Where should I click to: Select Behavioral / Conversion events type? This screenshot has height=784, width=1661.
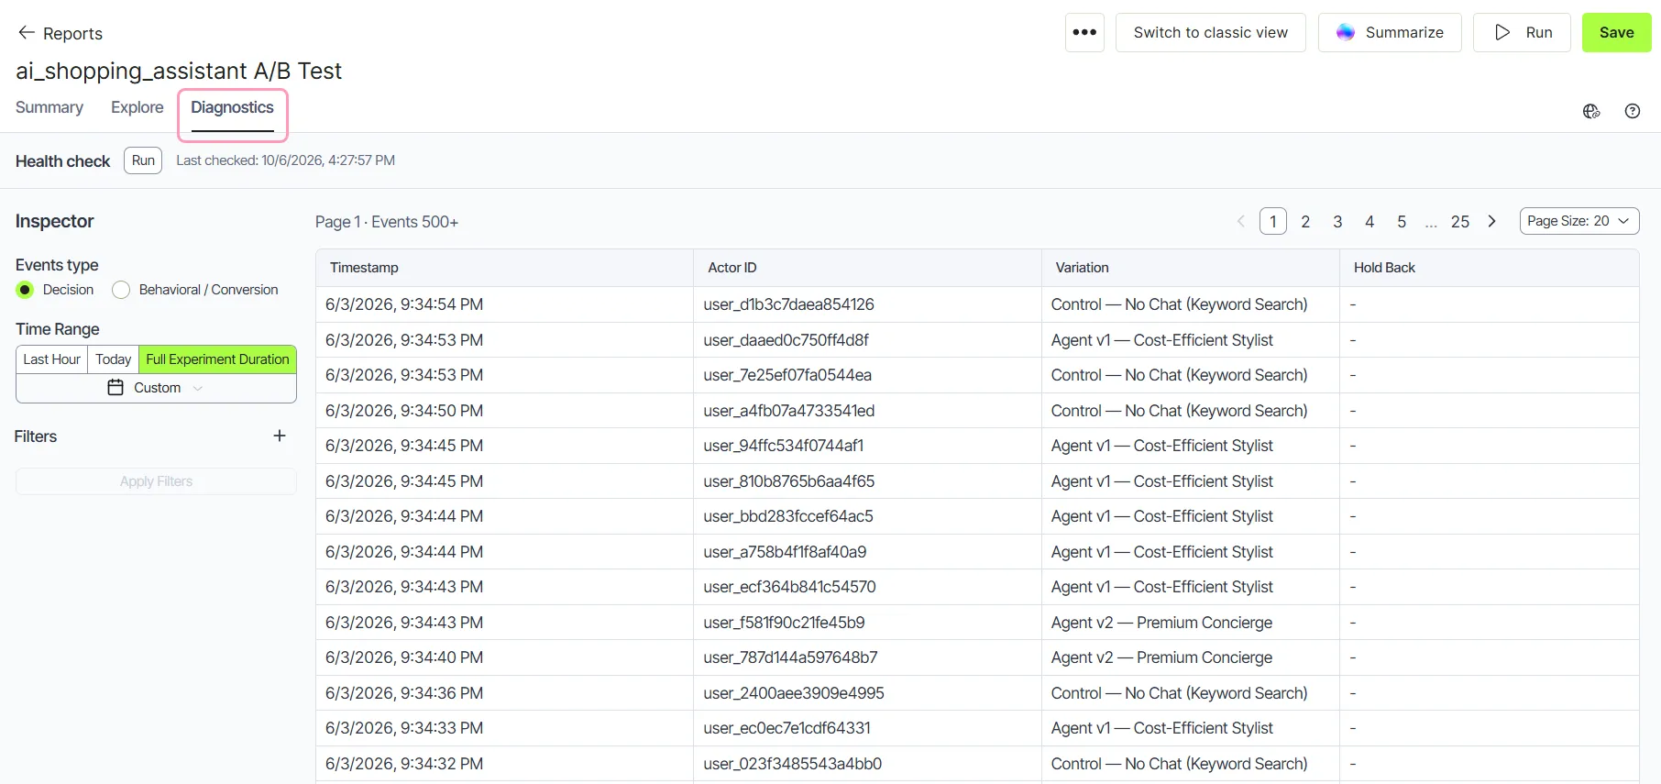tap(121, 290)
